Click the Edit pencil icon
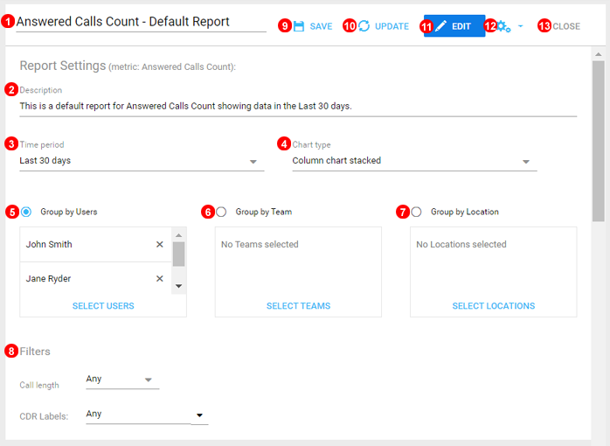Image resolution: width=610 pixels, height=446 pixels. 440,26
